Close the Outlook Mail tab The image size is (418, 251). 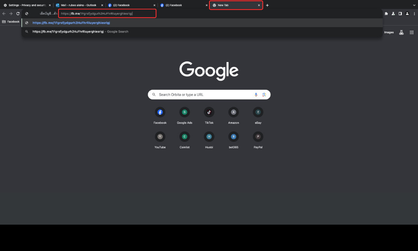(102, 5)
